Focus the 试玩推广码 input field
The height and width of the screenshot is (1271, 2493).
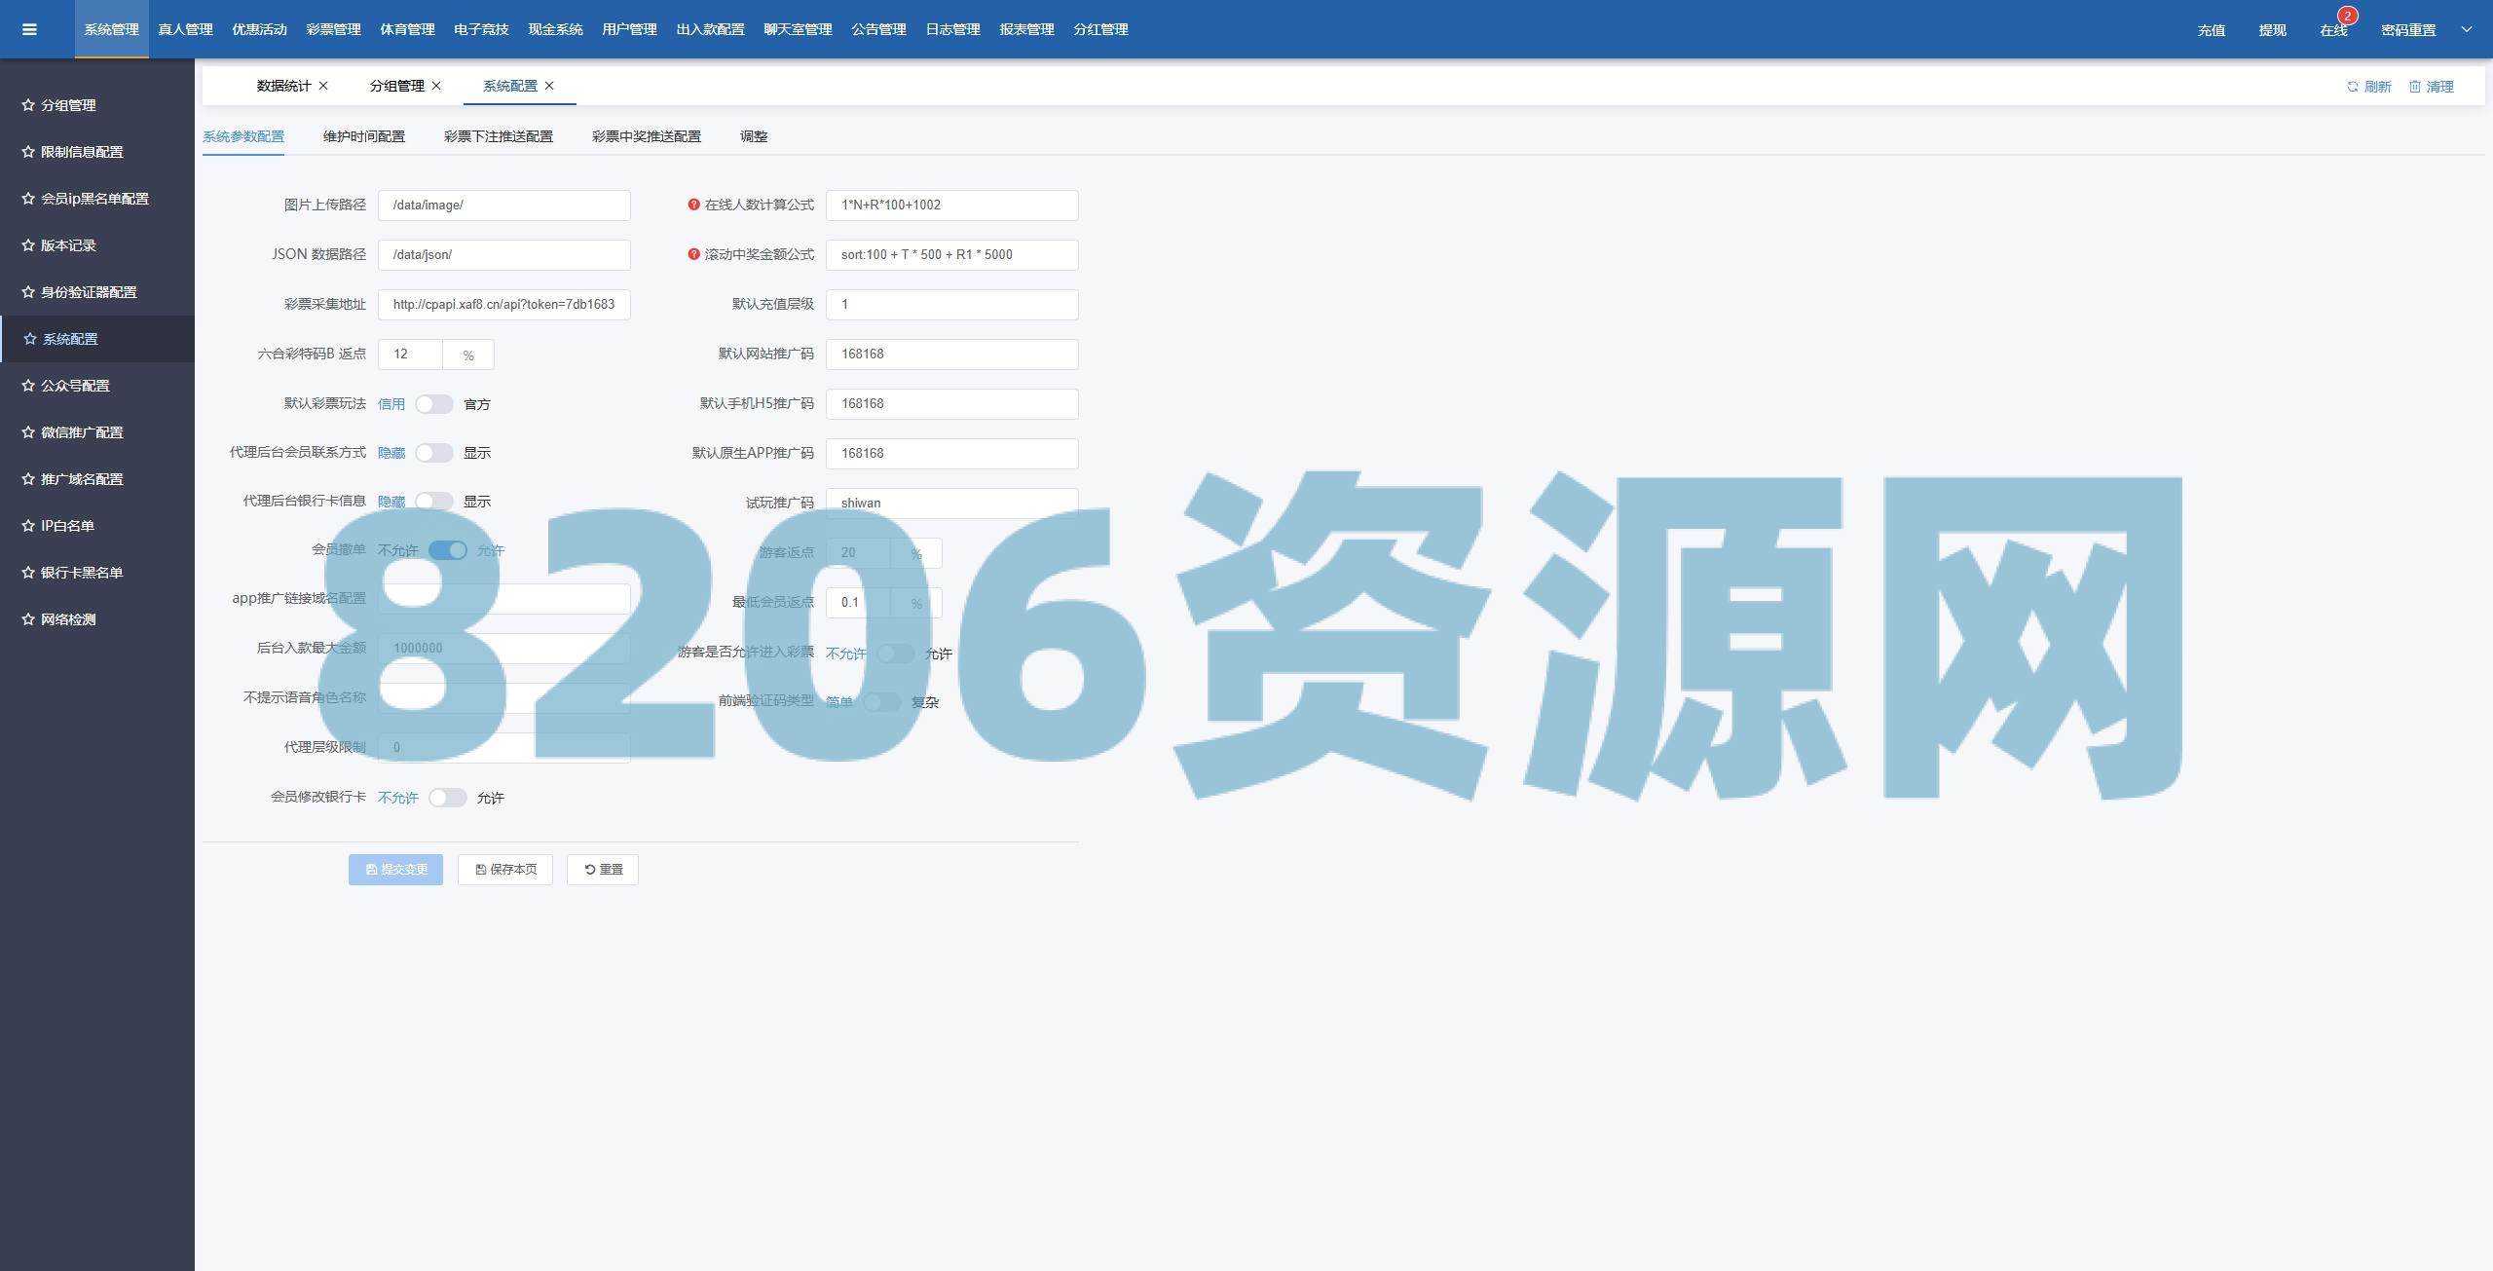tap(952, 504)
